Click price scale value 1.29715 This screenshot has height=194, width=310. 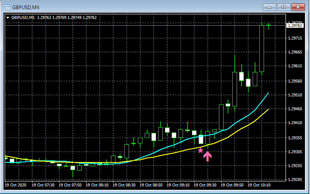[295, 38]
